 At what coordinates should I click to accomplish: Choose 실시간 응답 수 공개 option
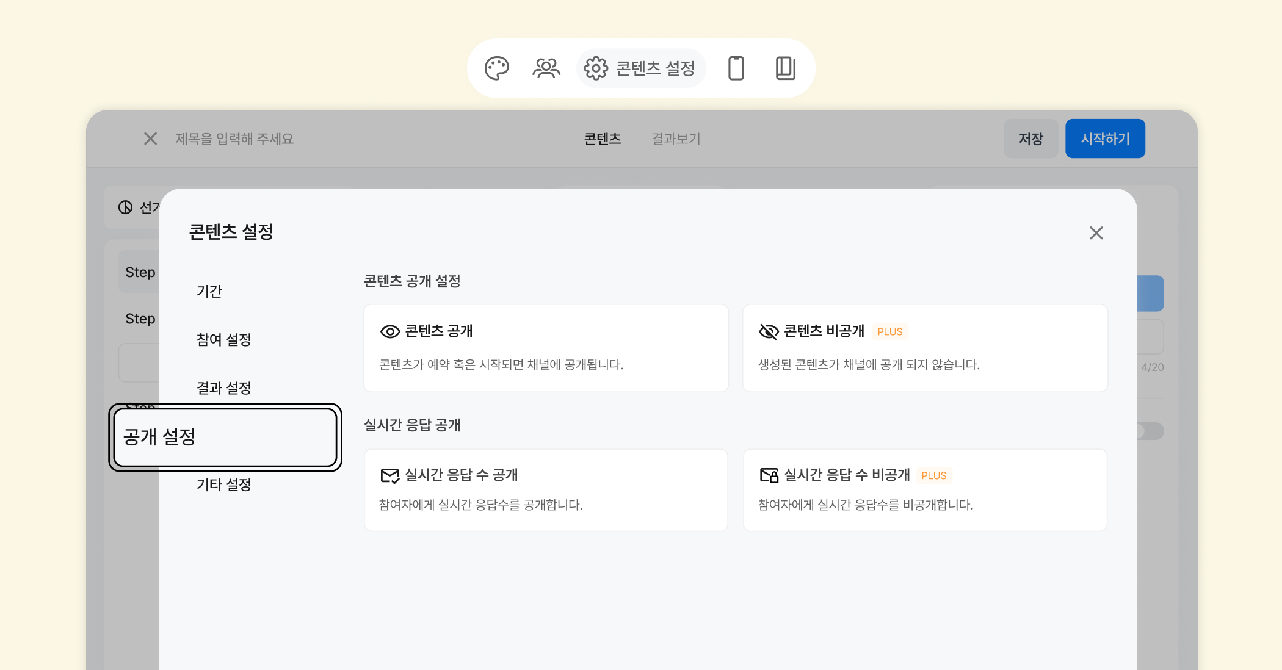(546, 490)
